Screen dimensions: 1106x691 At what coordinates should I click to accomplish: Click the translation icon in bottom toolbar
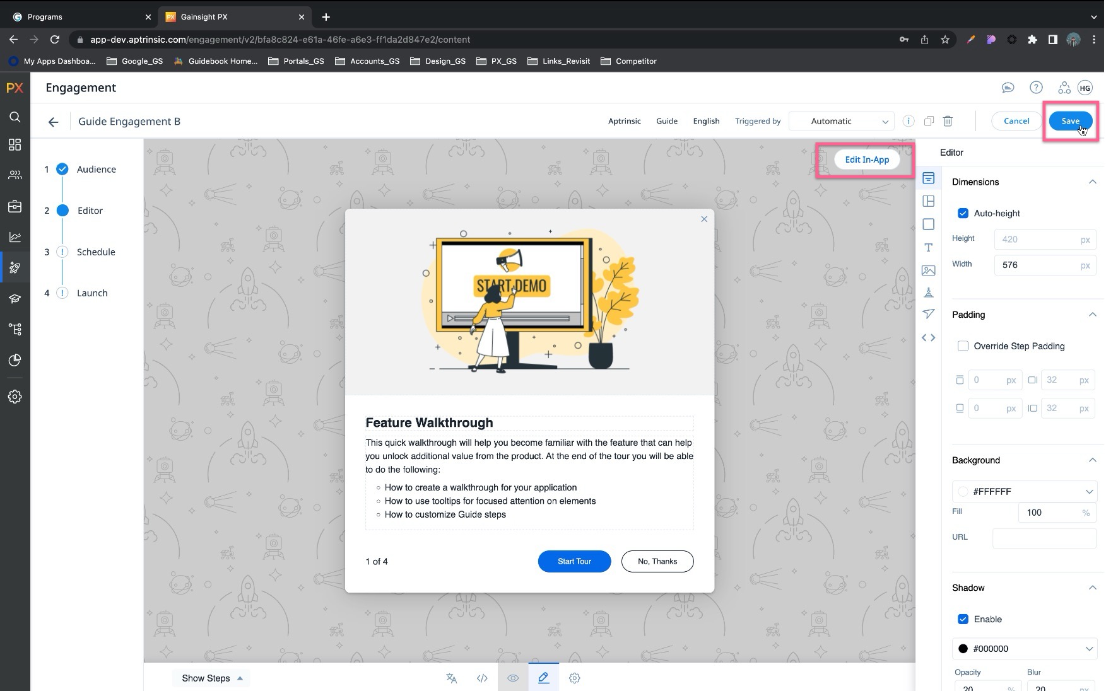[x=451, y=678]
